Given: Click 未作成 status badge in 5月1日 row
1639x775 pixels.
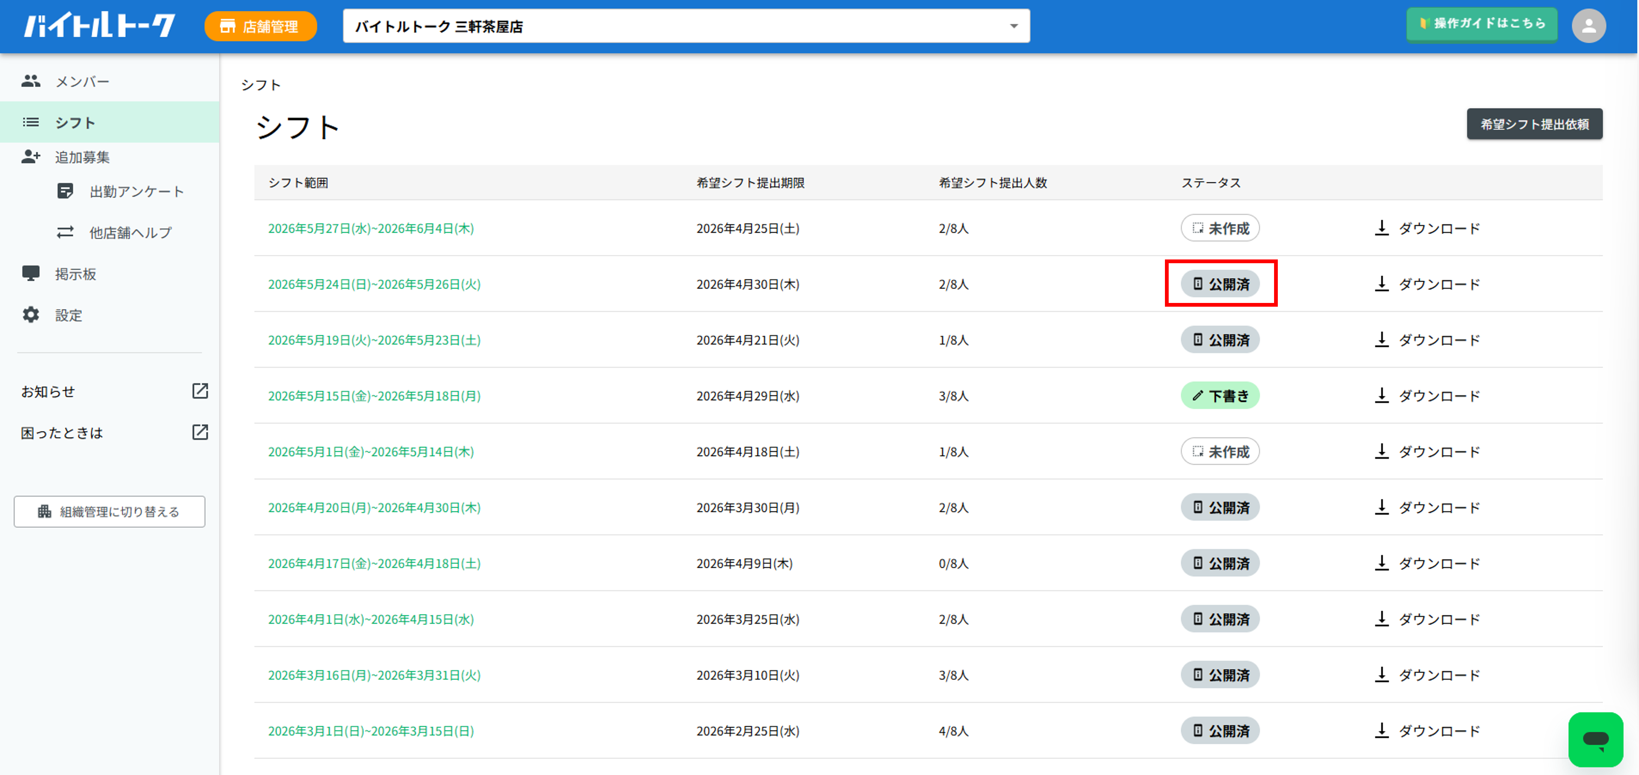Looking at the screenshot, I should click(x=1220, y=451).
